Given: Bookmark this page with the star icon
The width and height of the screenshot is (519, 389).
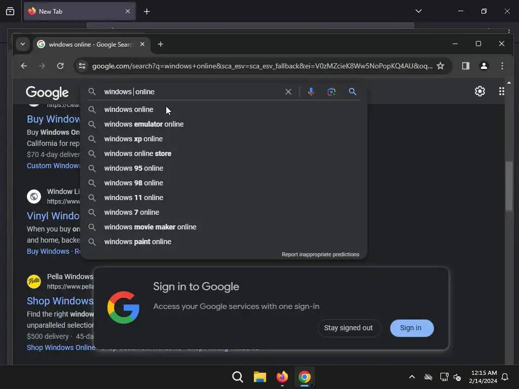Looking at the screenshot, I should [440, 66].
